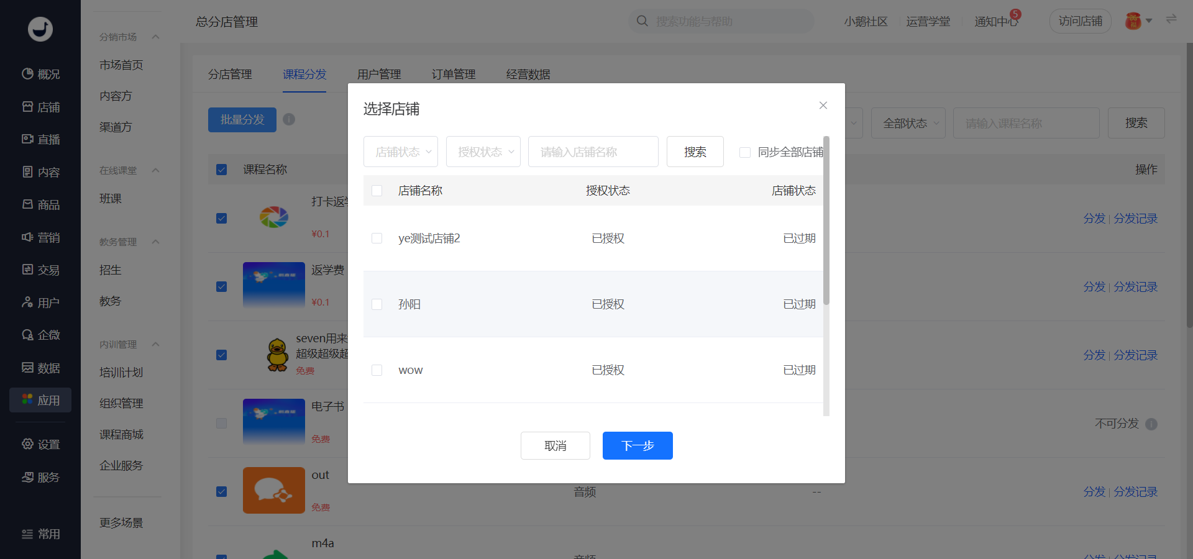
Task: Click the 请输入店铺名称 input field
Action: click(593, 152)
